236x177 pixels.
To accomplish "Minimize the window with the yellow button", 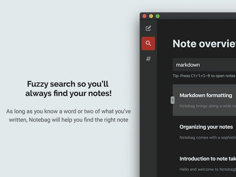I will pyautogui.click(x=151, y=16).
